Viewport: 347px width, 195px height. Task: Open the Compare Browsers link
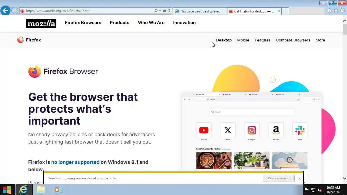point(293,40)
